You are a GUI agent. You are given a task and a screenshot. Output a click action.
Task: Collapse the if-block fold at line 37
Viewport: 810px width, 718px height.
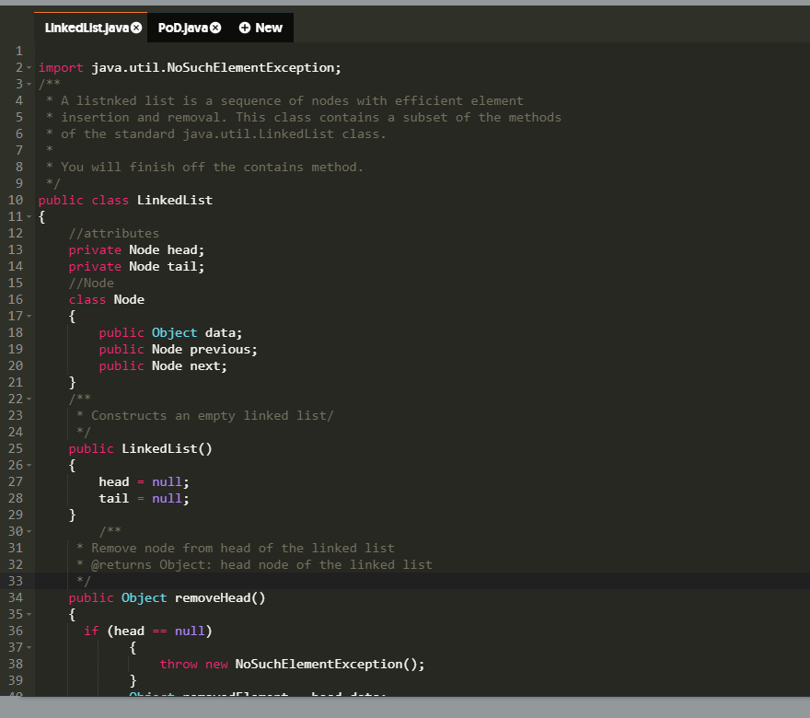pos(29,648)
